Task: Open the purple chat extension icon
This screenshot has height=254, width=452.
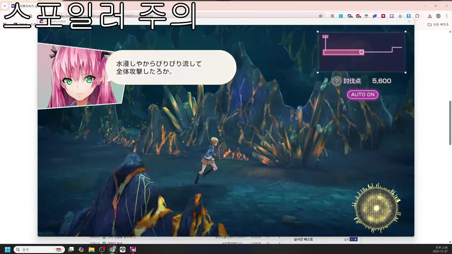Action: 350,16
